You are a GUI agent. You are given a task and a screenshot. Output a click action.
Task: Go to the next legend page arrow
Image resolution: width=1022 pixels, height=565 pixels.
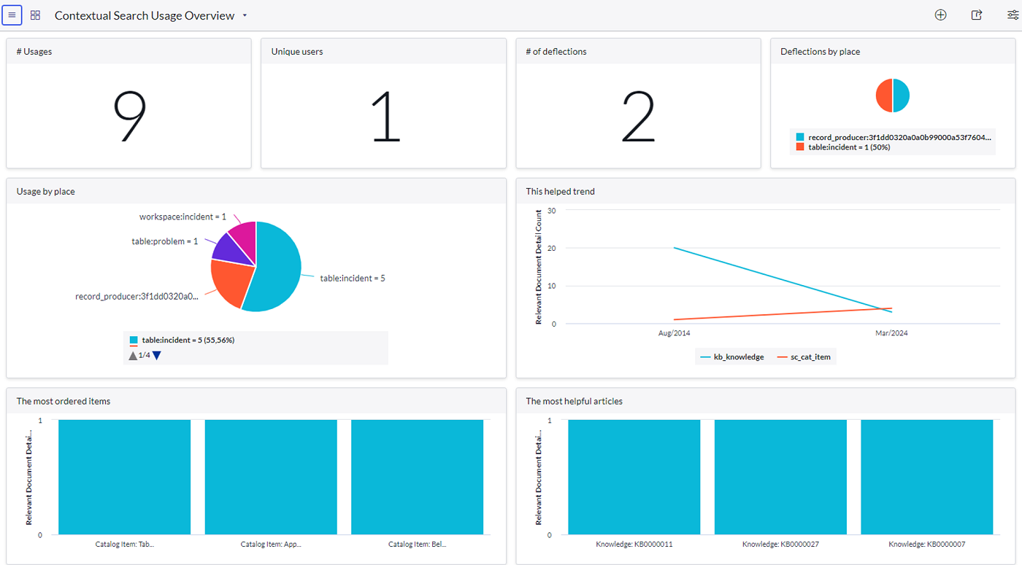(x=156, y=356)
